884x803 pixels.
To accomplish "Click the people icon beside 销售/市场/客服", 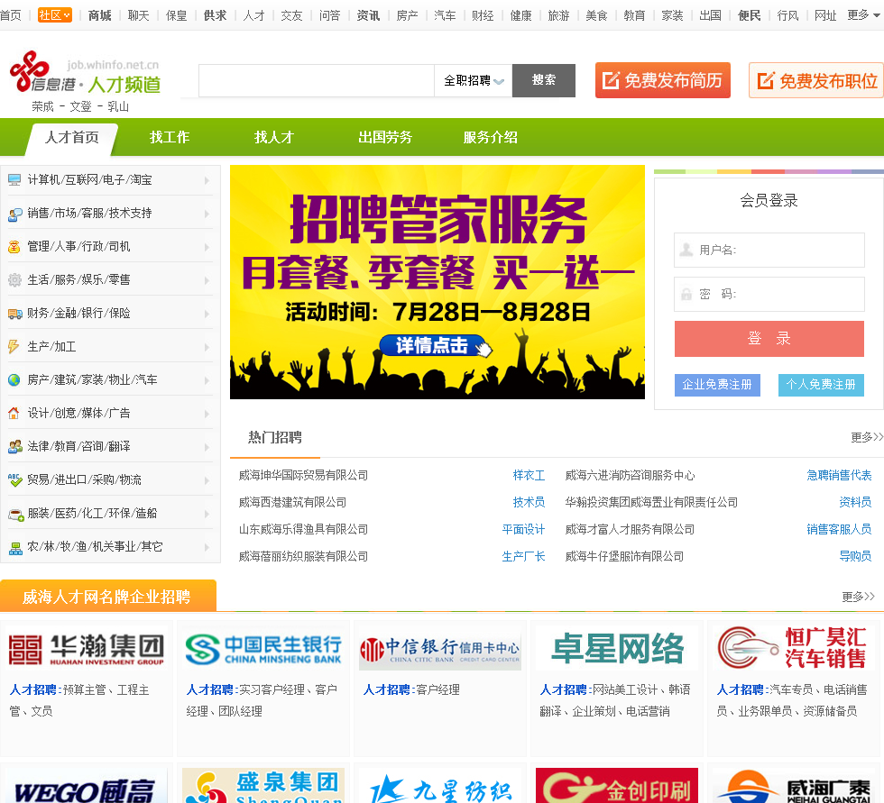I will 14,214.
